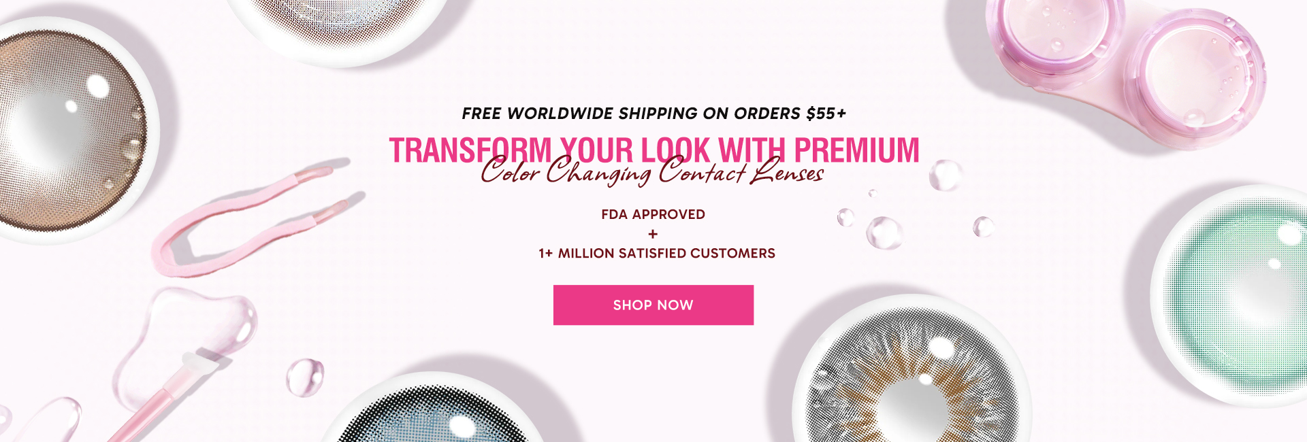Click the Color Changing Contact Lenses script text

pos(652,171)
